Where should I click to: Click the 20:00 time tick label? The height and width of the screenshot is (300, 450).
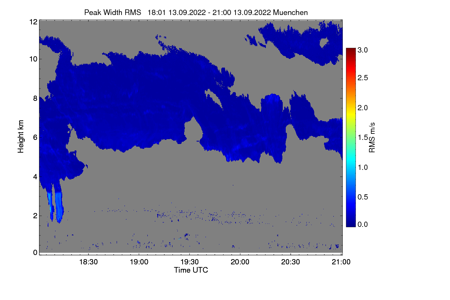pyautogui.click(x=240, y=262)
